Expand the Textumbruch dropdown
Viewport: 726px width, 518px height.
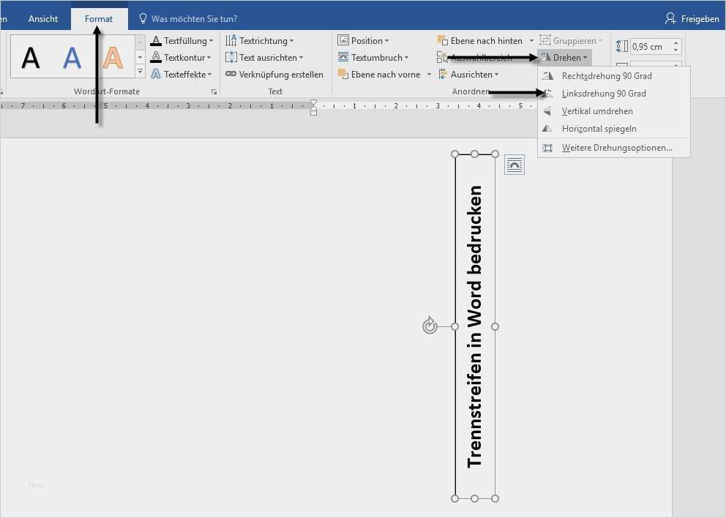click(372, 57)
